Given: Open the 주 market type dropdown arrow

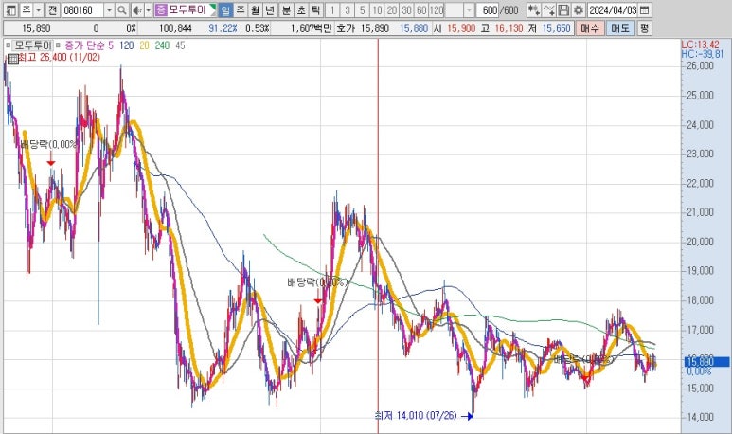Looking at the screenshot, I should [x=39, y=9].
